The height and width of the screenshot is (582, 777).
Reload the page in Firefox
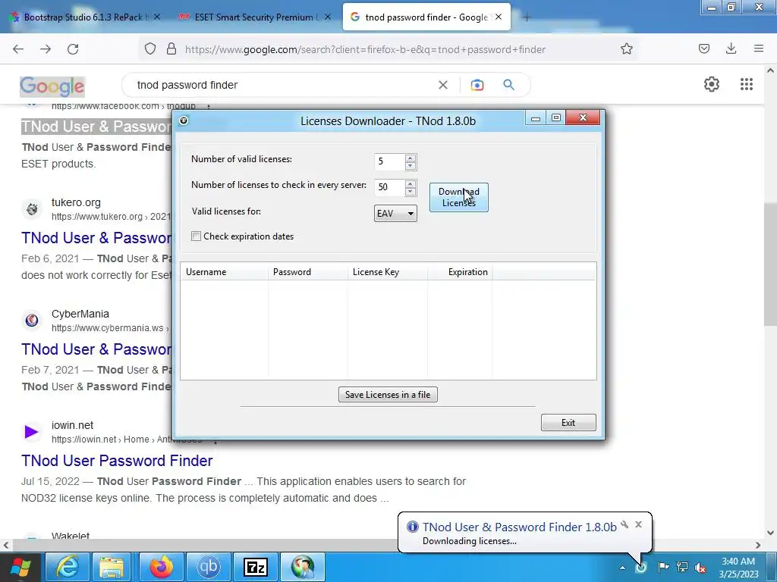point(73,49)
